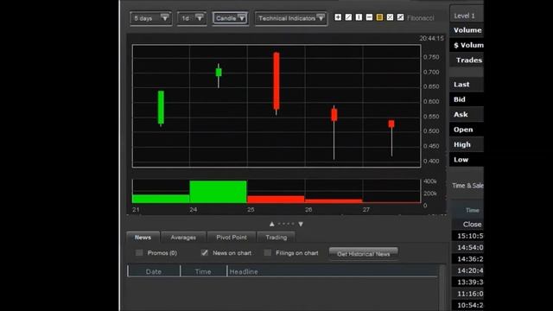553x311 pixels.
Task: Open the 1d interval dropdown
Action: 192,18
